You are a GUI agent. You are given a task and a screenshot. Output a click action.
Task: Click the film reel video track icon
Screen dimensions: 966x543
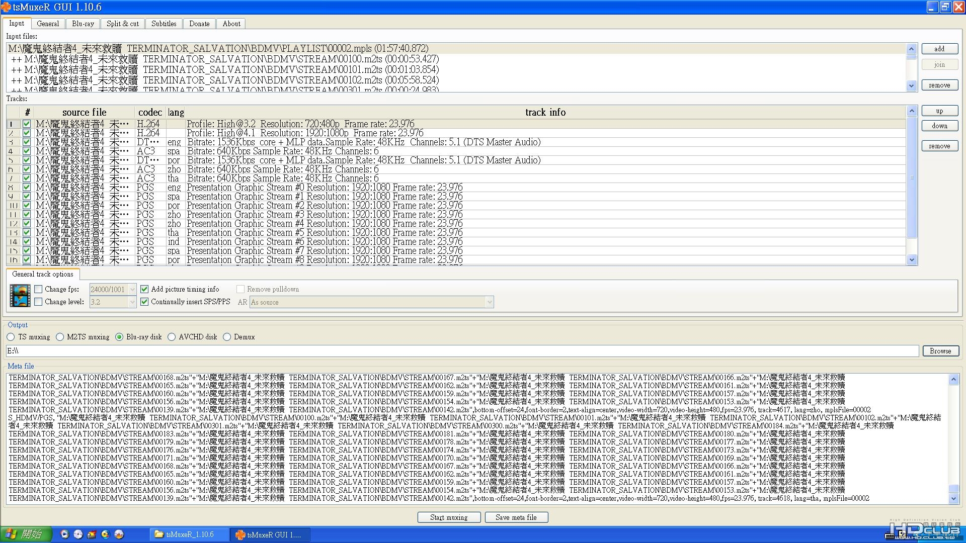coord(20,296)
